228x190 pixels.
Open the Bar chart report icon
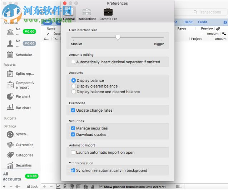tap(10, 107)
